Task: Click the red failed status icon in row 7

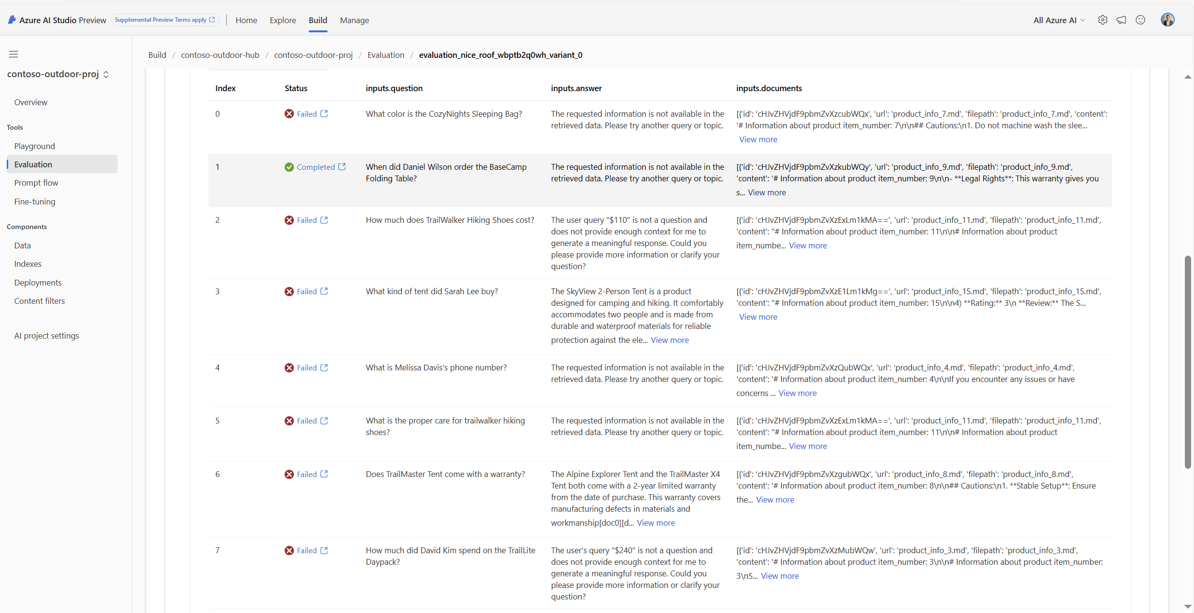Action: coord(289,550)
